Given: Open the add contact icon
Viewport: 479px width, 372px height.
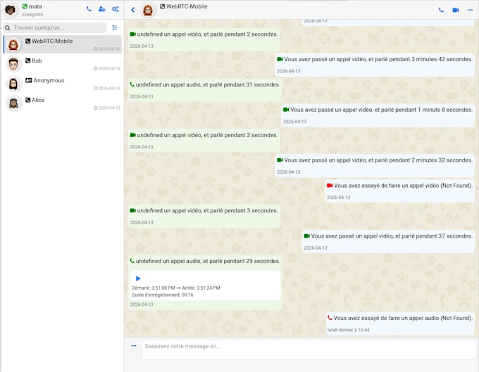Looking at the screenshot, I should pyautogui.click(x=102, y=9).
